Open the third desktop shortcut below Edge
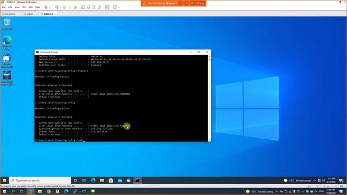This screenshot has height=195, width=347. coord(7,60)
